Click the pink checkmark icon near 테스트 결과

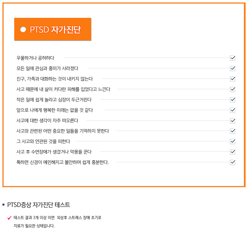point(9,218)
